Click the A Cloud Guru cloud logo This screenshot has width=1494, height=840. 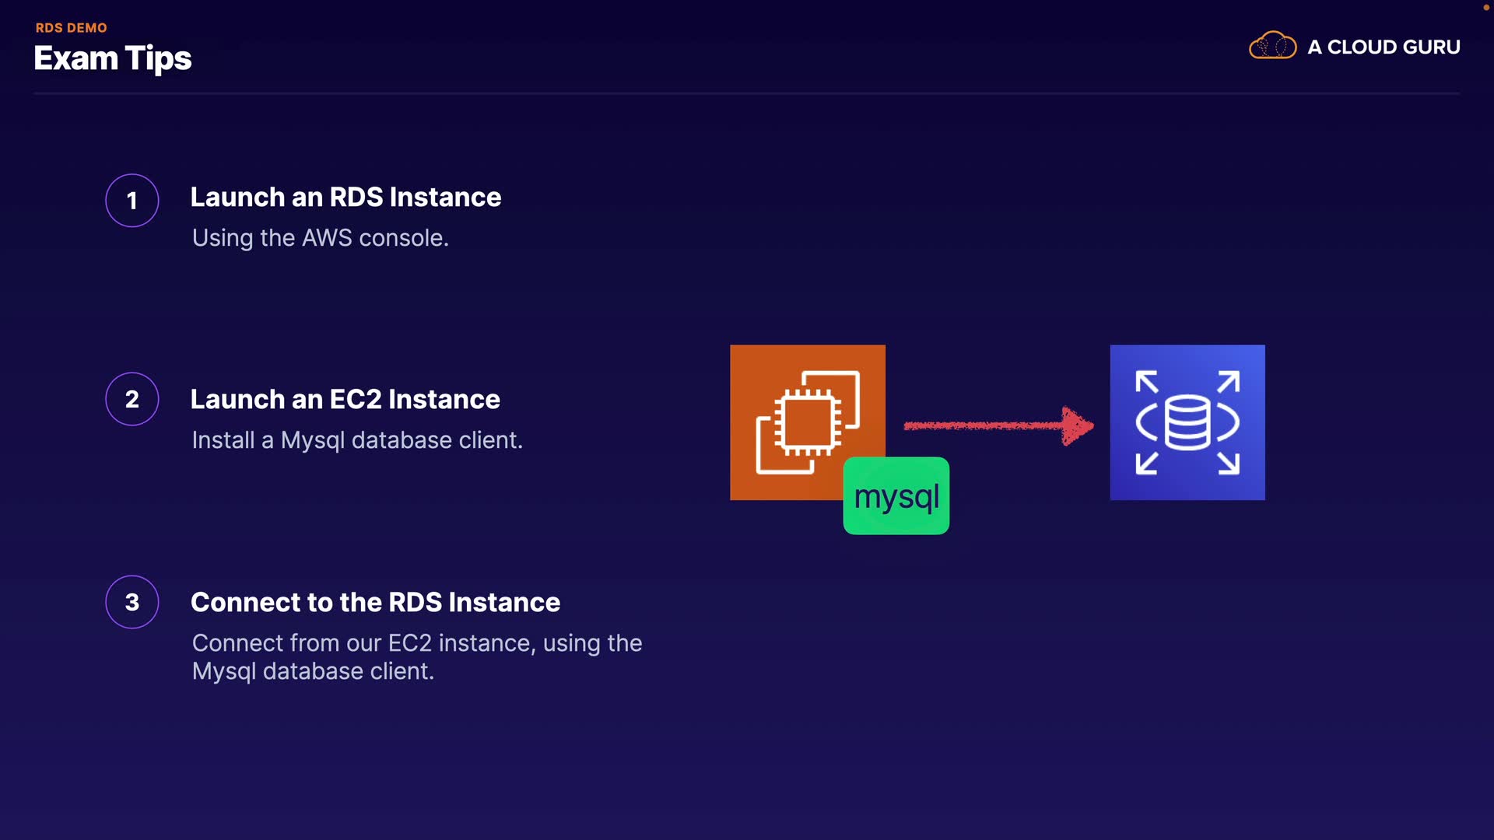(1272, 47)
